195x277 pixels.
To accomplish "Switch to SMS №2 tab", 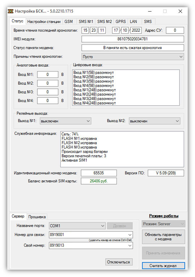I will pyautogui.click(x=105, y=22).
